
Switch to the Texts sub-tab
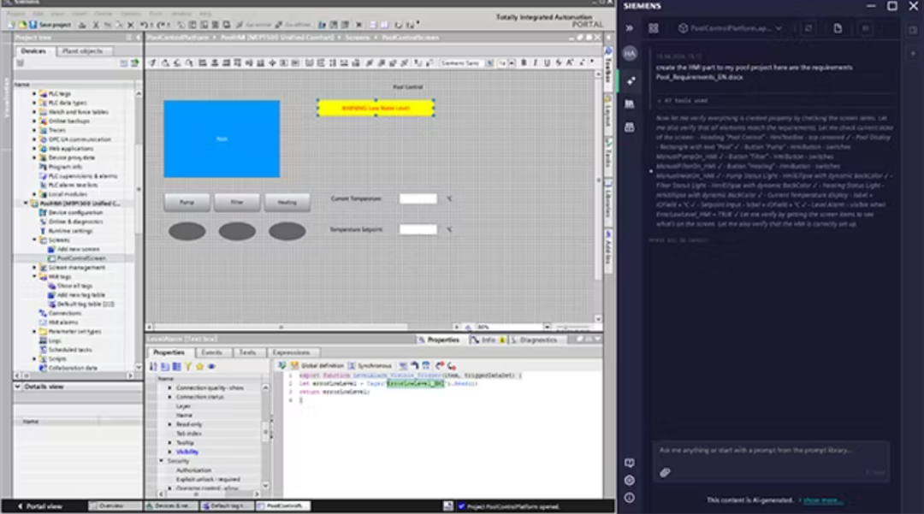pyautogui.click(x=247, y=352)
